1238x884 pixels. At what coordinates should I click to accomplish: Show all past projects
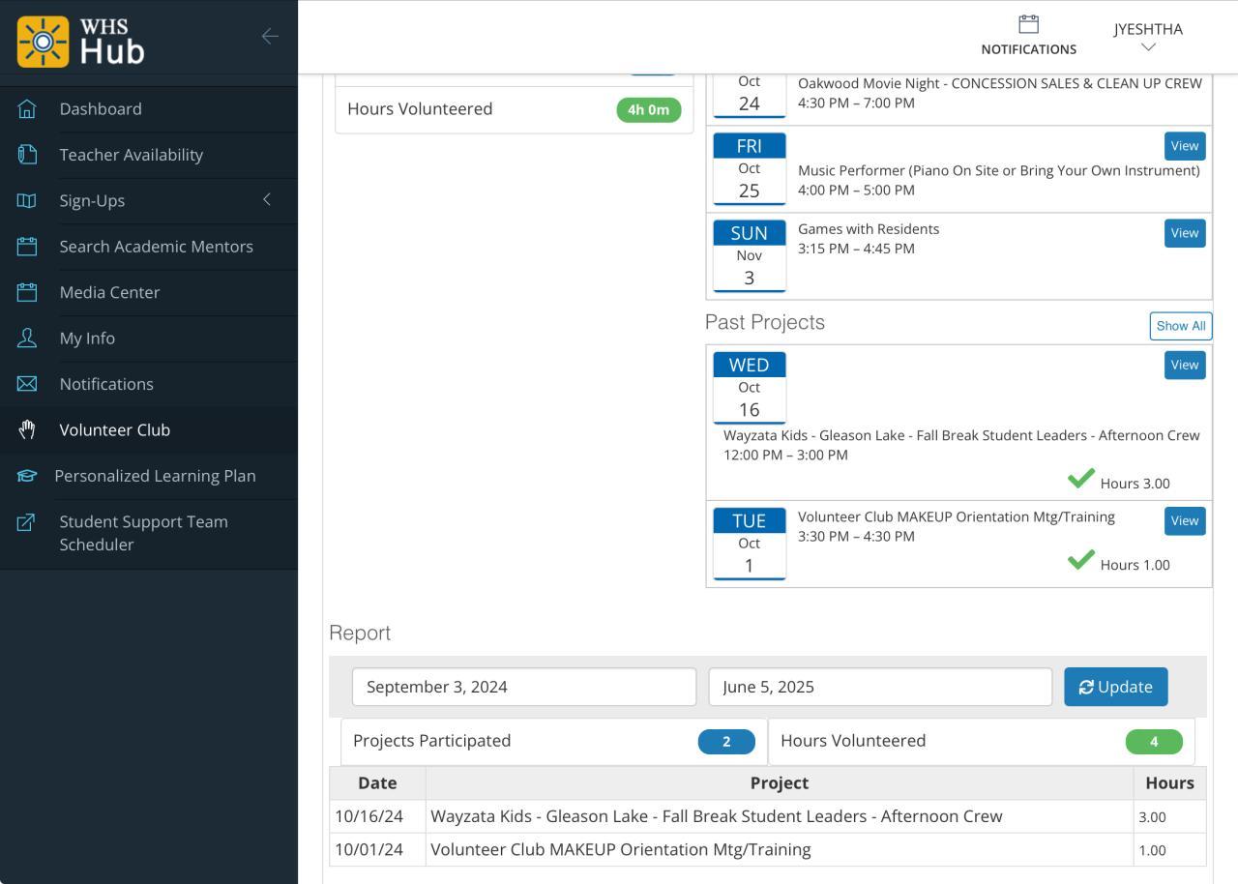[1180, 326]
